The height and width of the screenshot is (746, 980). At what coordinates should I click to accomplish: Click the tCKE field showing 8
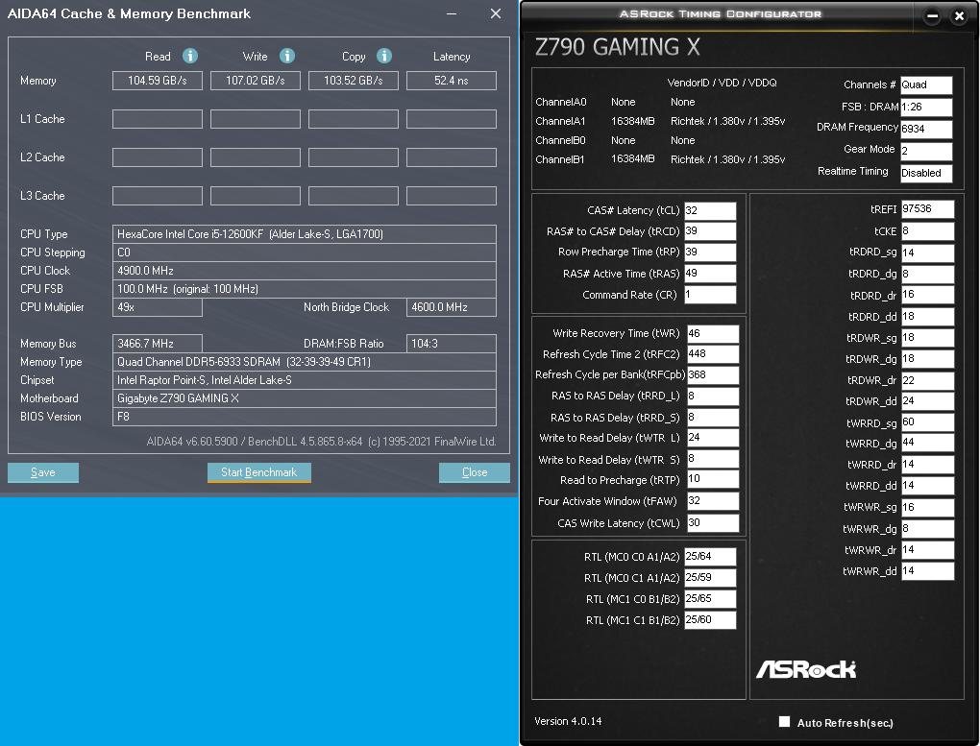click(x=928, y=231)
